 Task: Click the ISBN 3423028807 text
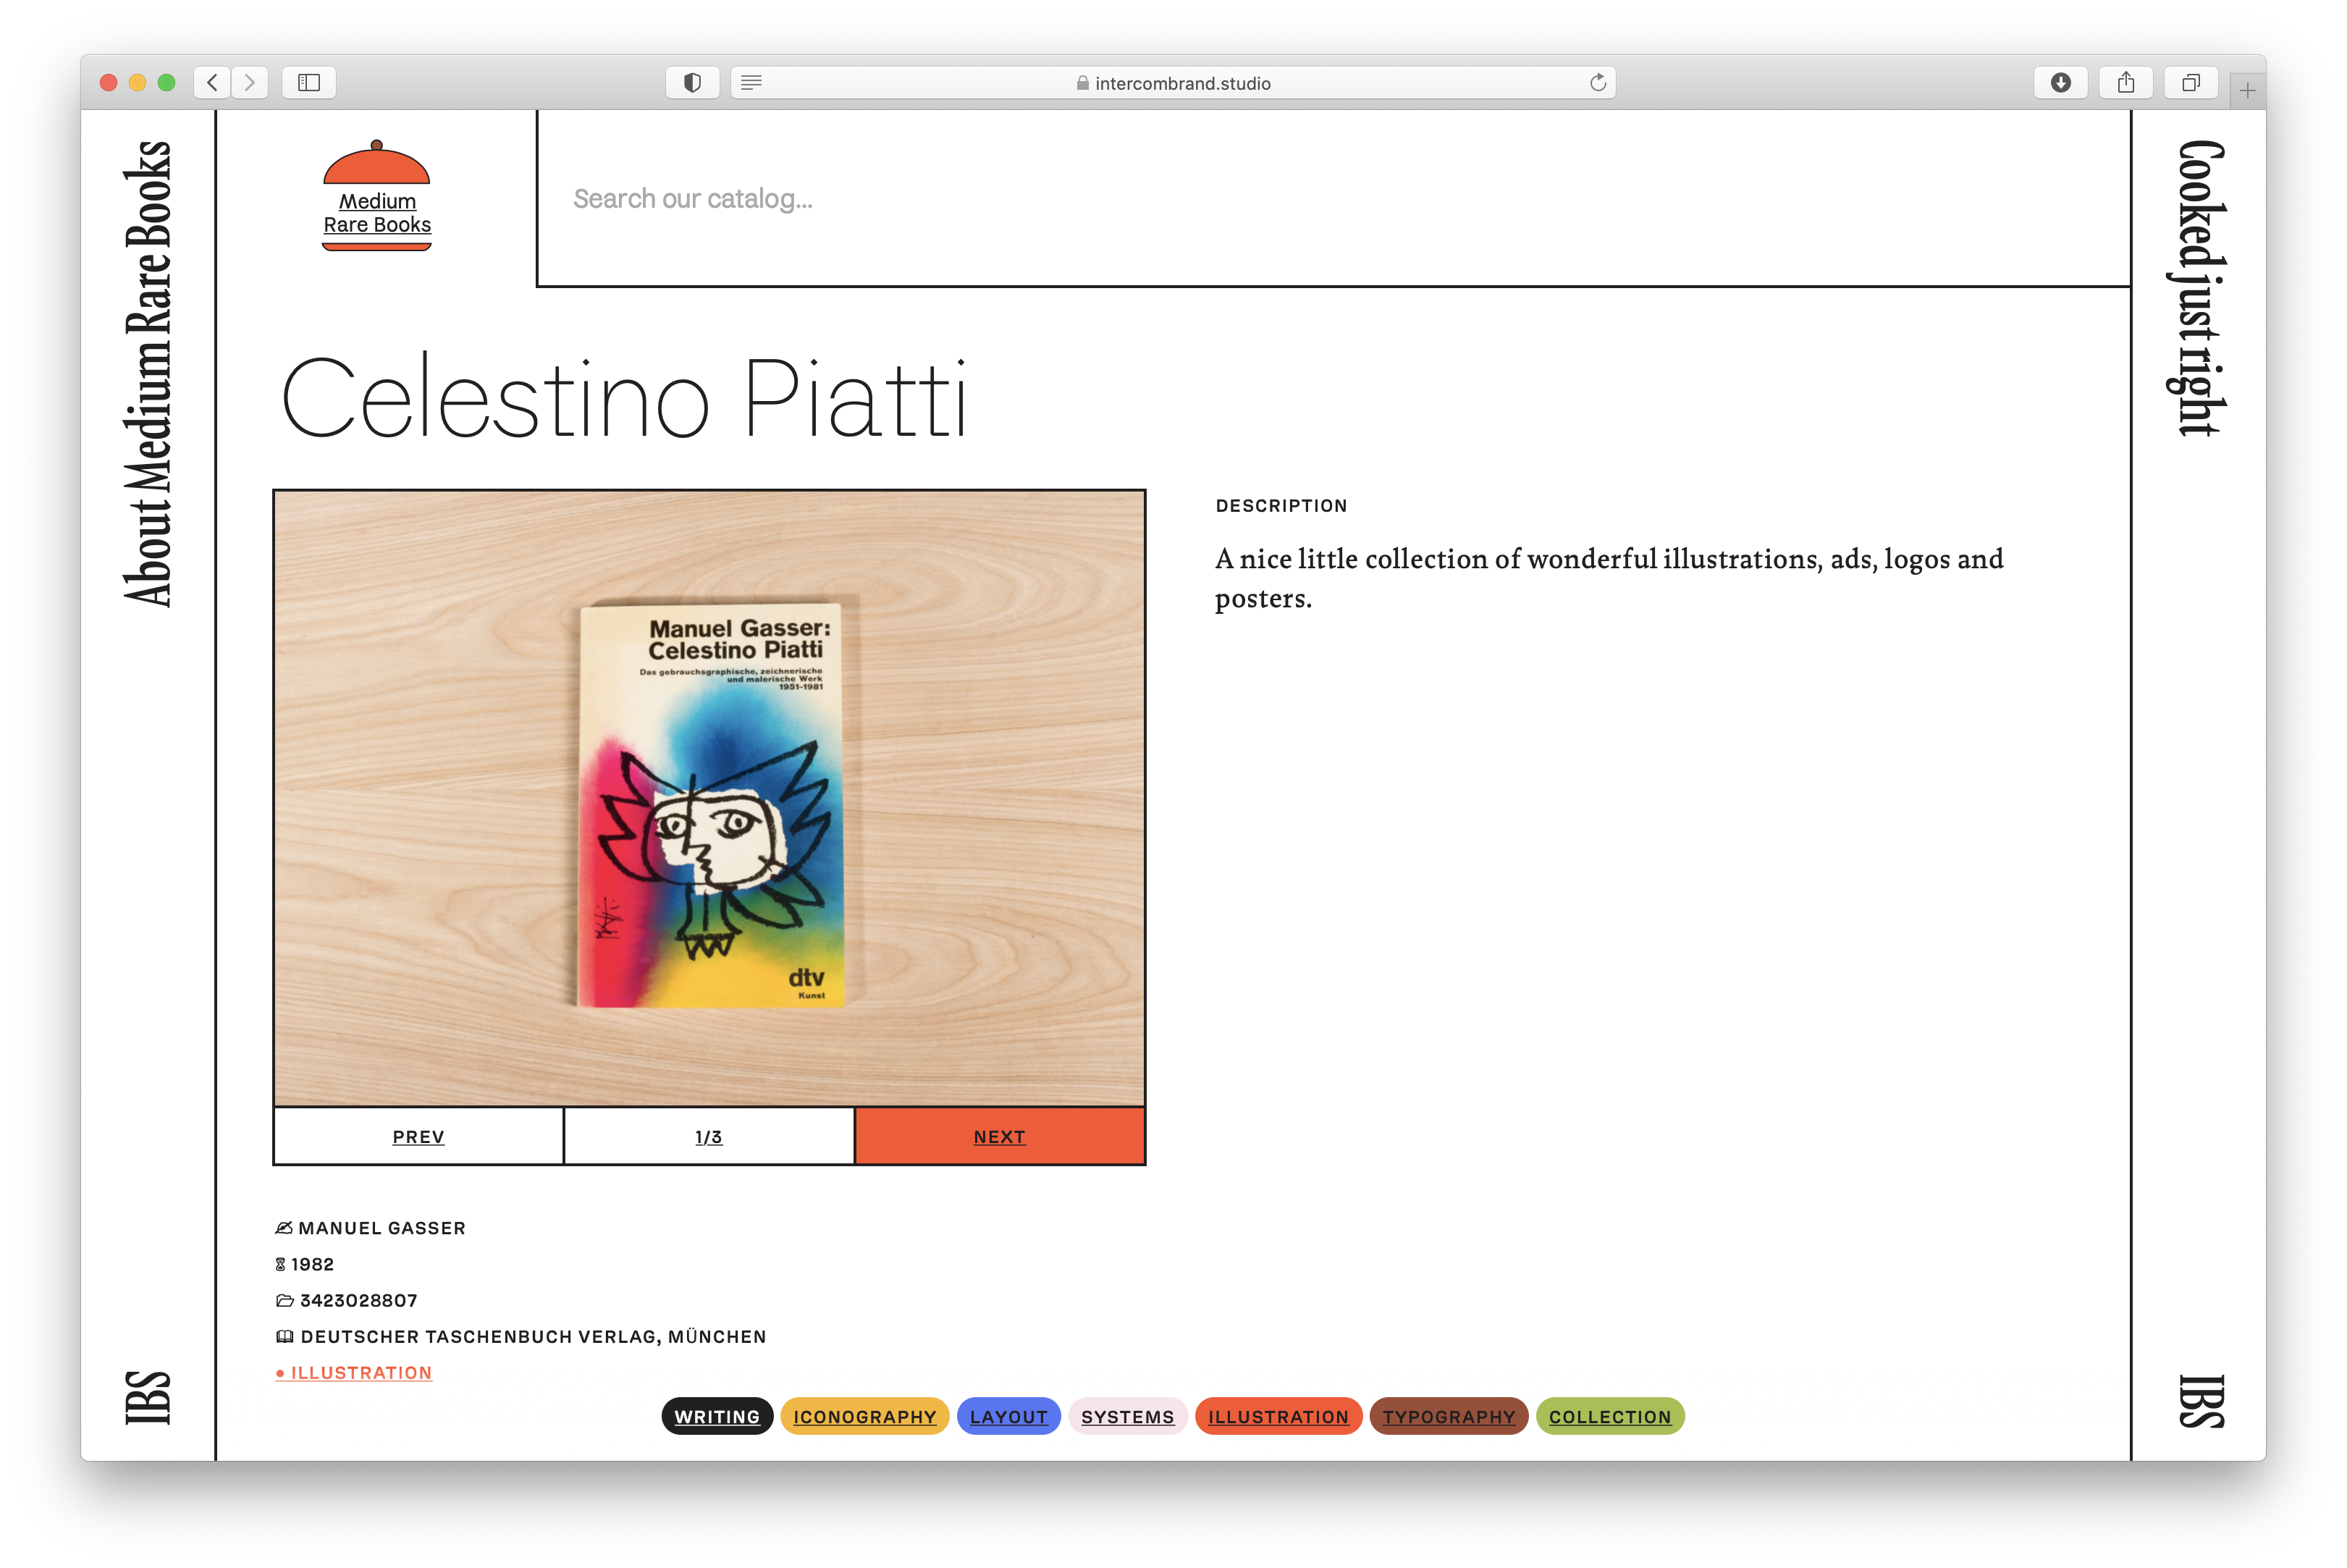359,1300
